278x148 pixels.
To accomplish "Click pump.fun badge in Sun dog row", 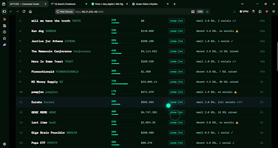I will tap(177, 31).
